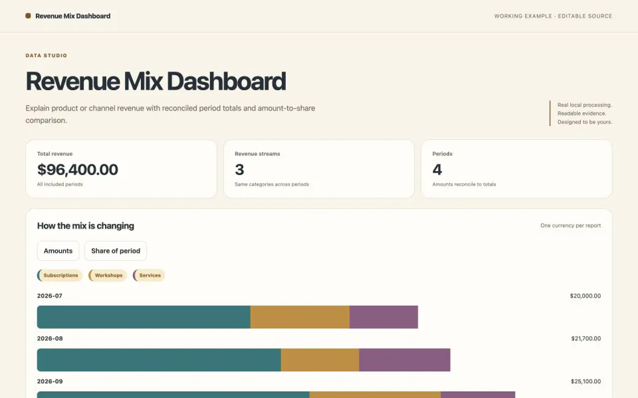
Task: Click the $21,700.00 total for 2026-08
Action: (586, 338)
